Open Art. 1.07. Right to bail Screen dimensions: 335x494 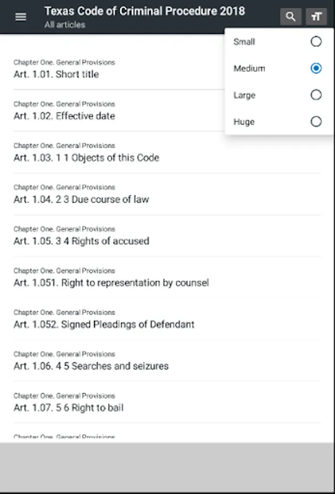click(69, 408)
